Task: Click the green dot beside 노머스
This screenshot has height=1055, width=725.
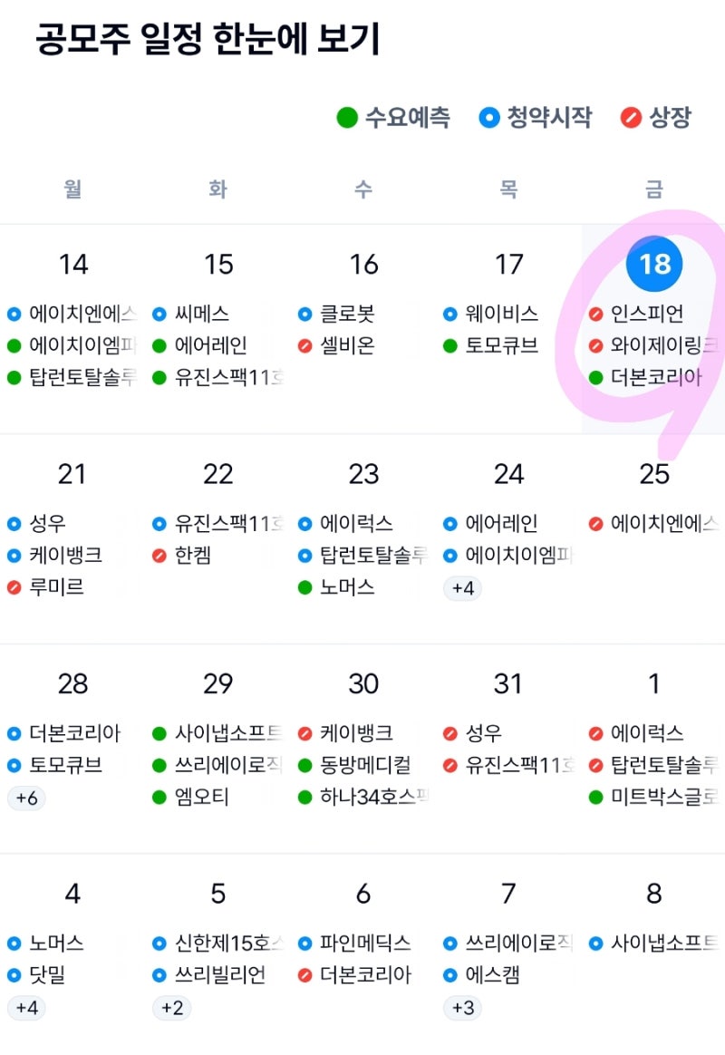Action: (304, 586)
